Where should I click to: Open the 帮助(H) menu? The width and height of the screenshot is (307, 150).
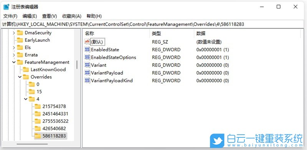(94, 16)
